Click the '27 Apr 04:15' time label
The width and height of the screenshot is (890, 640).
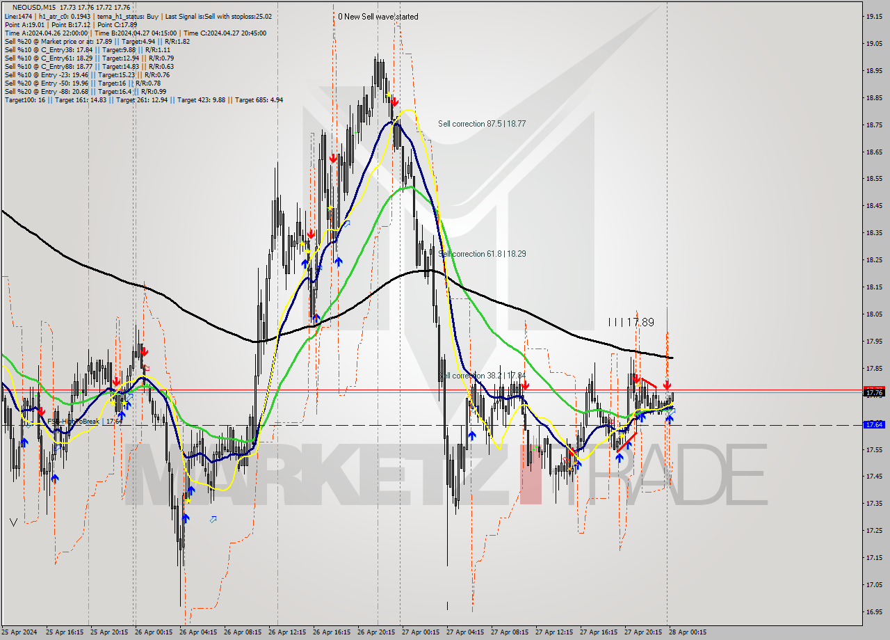pos(464,632)
